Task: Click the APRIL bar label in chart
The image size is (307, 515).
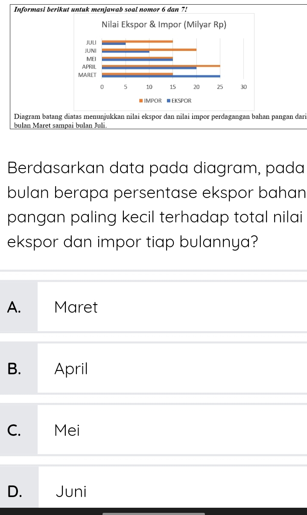Action: click(90, 67)
